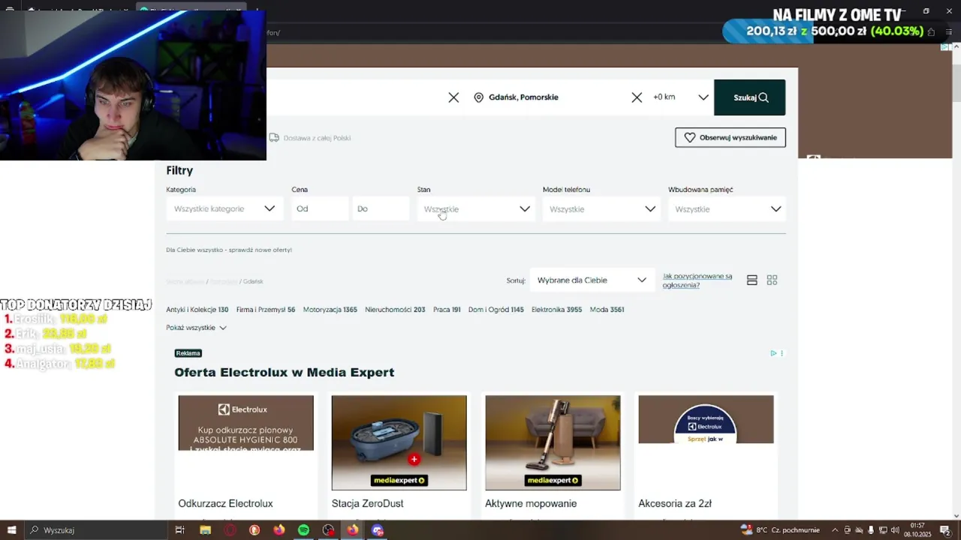Click 'Dostawa z całej Polski' text
The image size is (961, 540).
click(317, 138)
